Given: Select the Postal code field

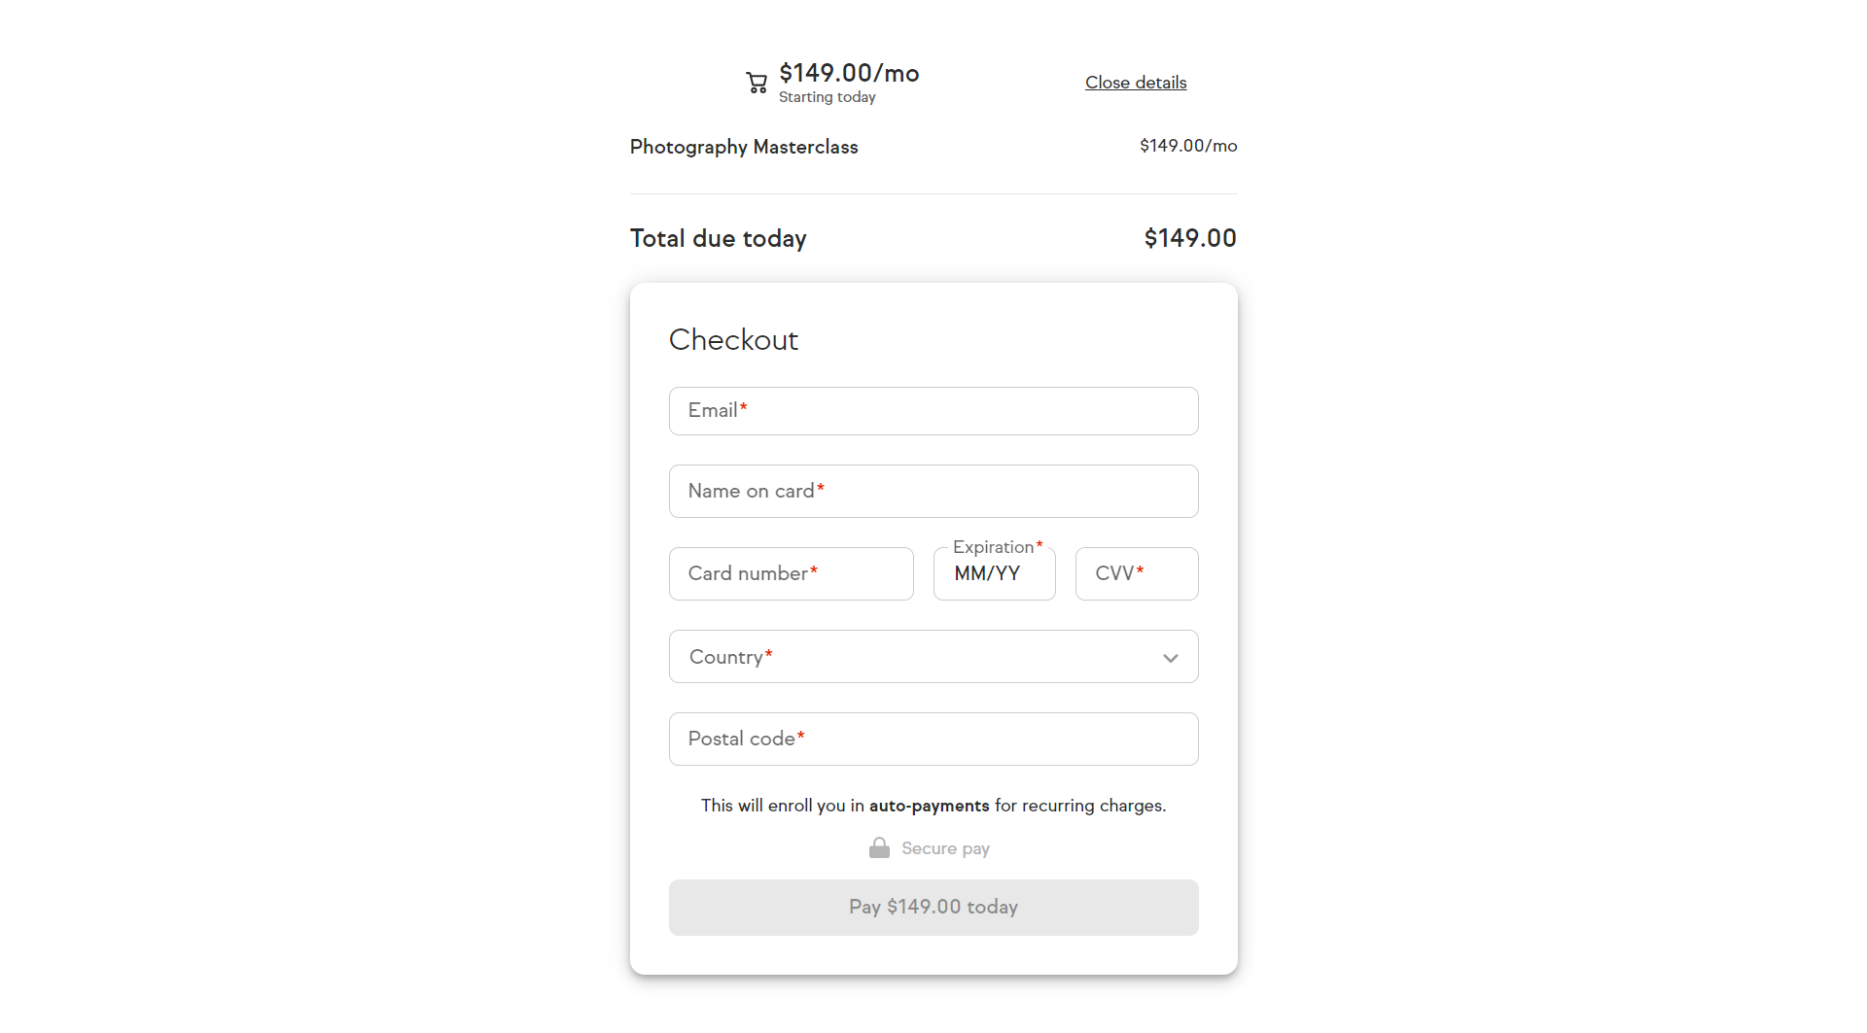Looking at the screenshot, I should click(933, 740).
